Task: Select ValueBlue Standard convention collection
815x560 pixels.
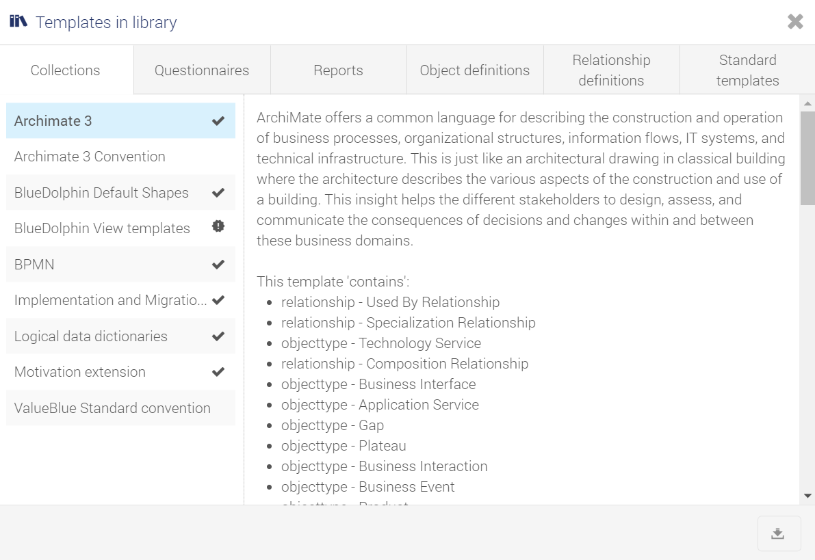Action: pos(120,408)
